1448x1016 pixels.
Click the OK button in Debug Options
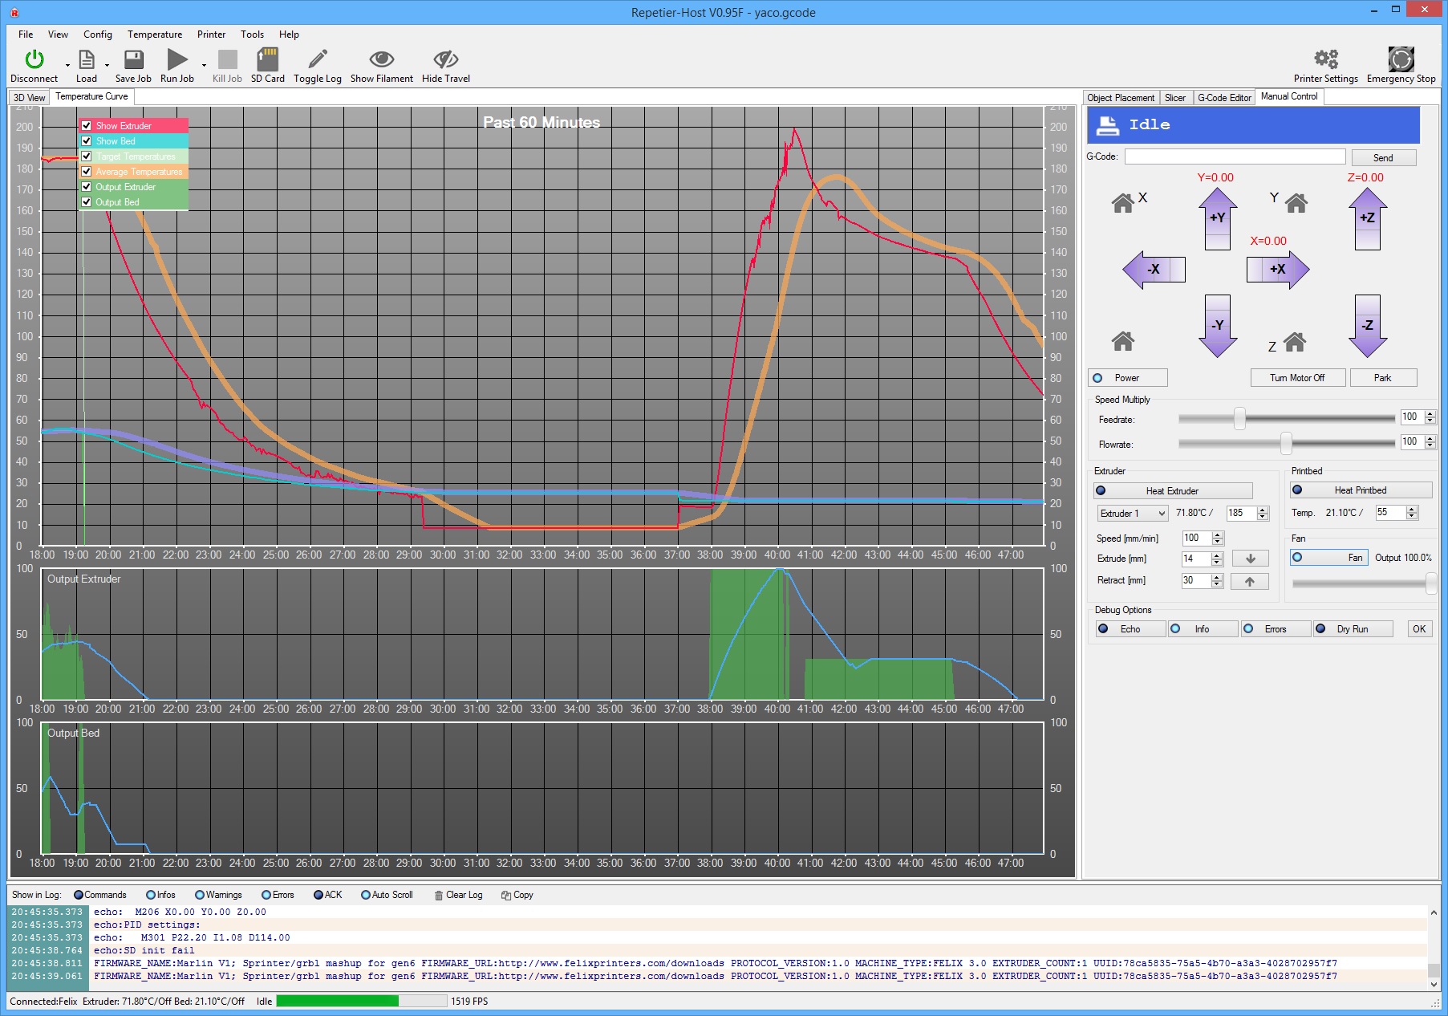tap(1419, 629)
